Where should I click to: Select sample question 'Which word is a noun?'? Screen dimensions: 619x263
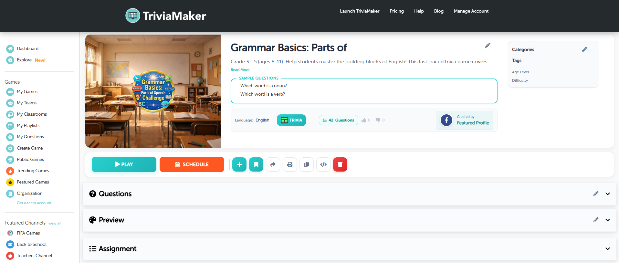264,86
